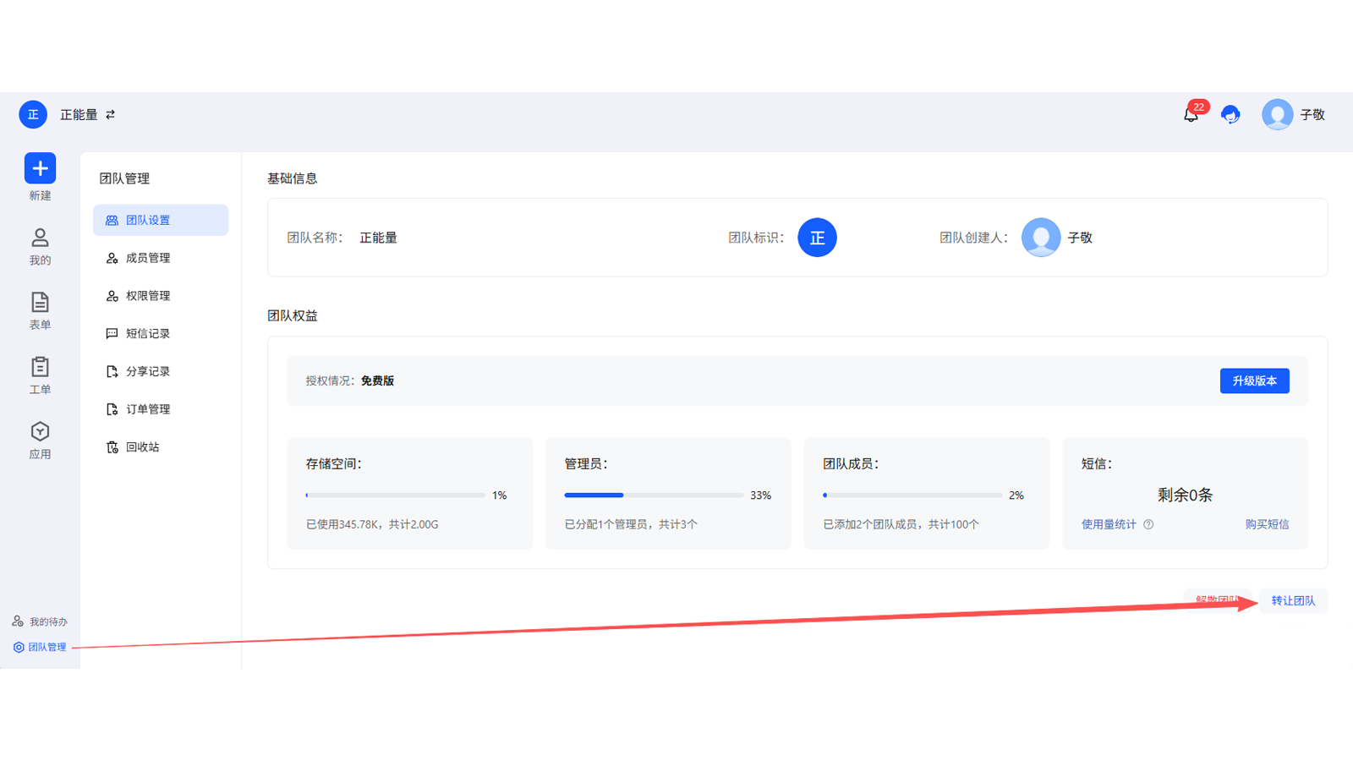Switch to 成员管理
This screenshot has height=761, width=1353.
148,258
